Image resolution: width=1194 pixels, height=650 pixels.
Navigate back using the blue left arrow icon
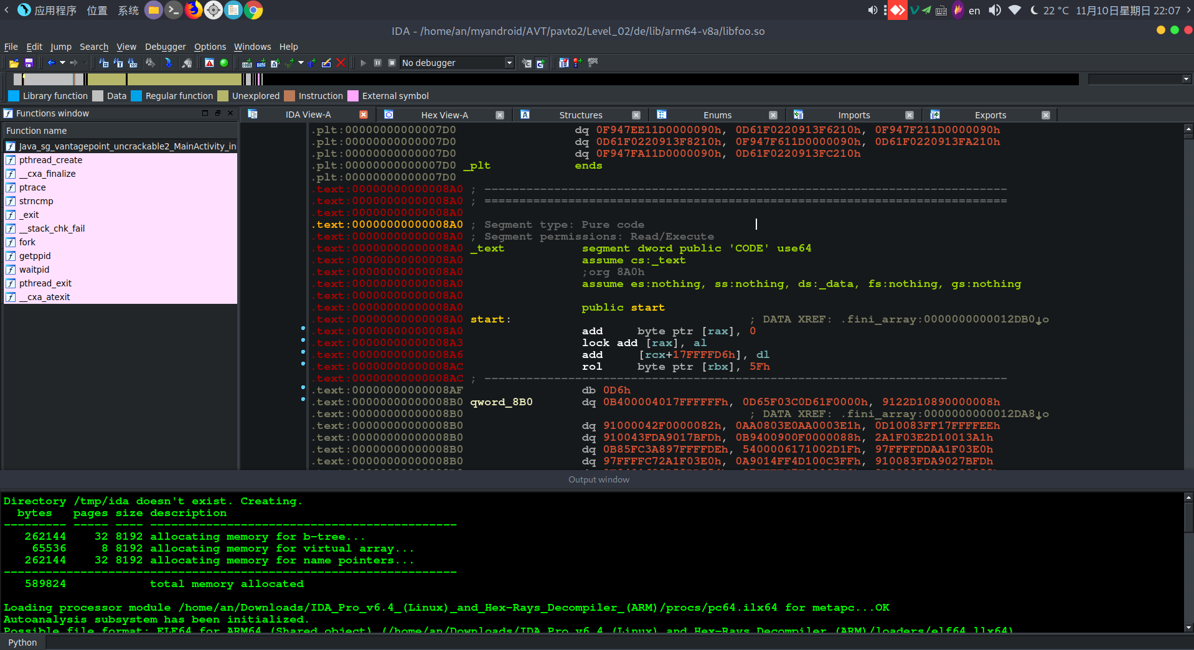[x=51, y=62]
